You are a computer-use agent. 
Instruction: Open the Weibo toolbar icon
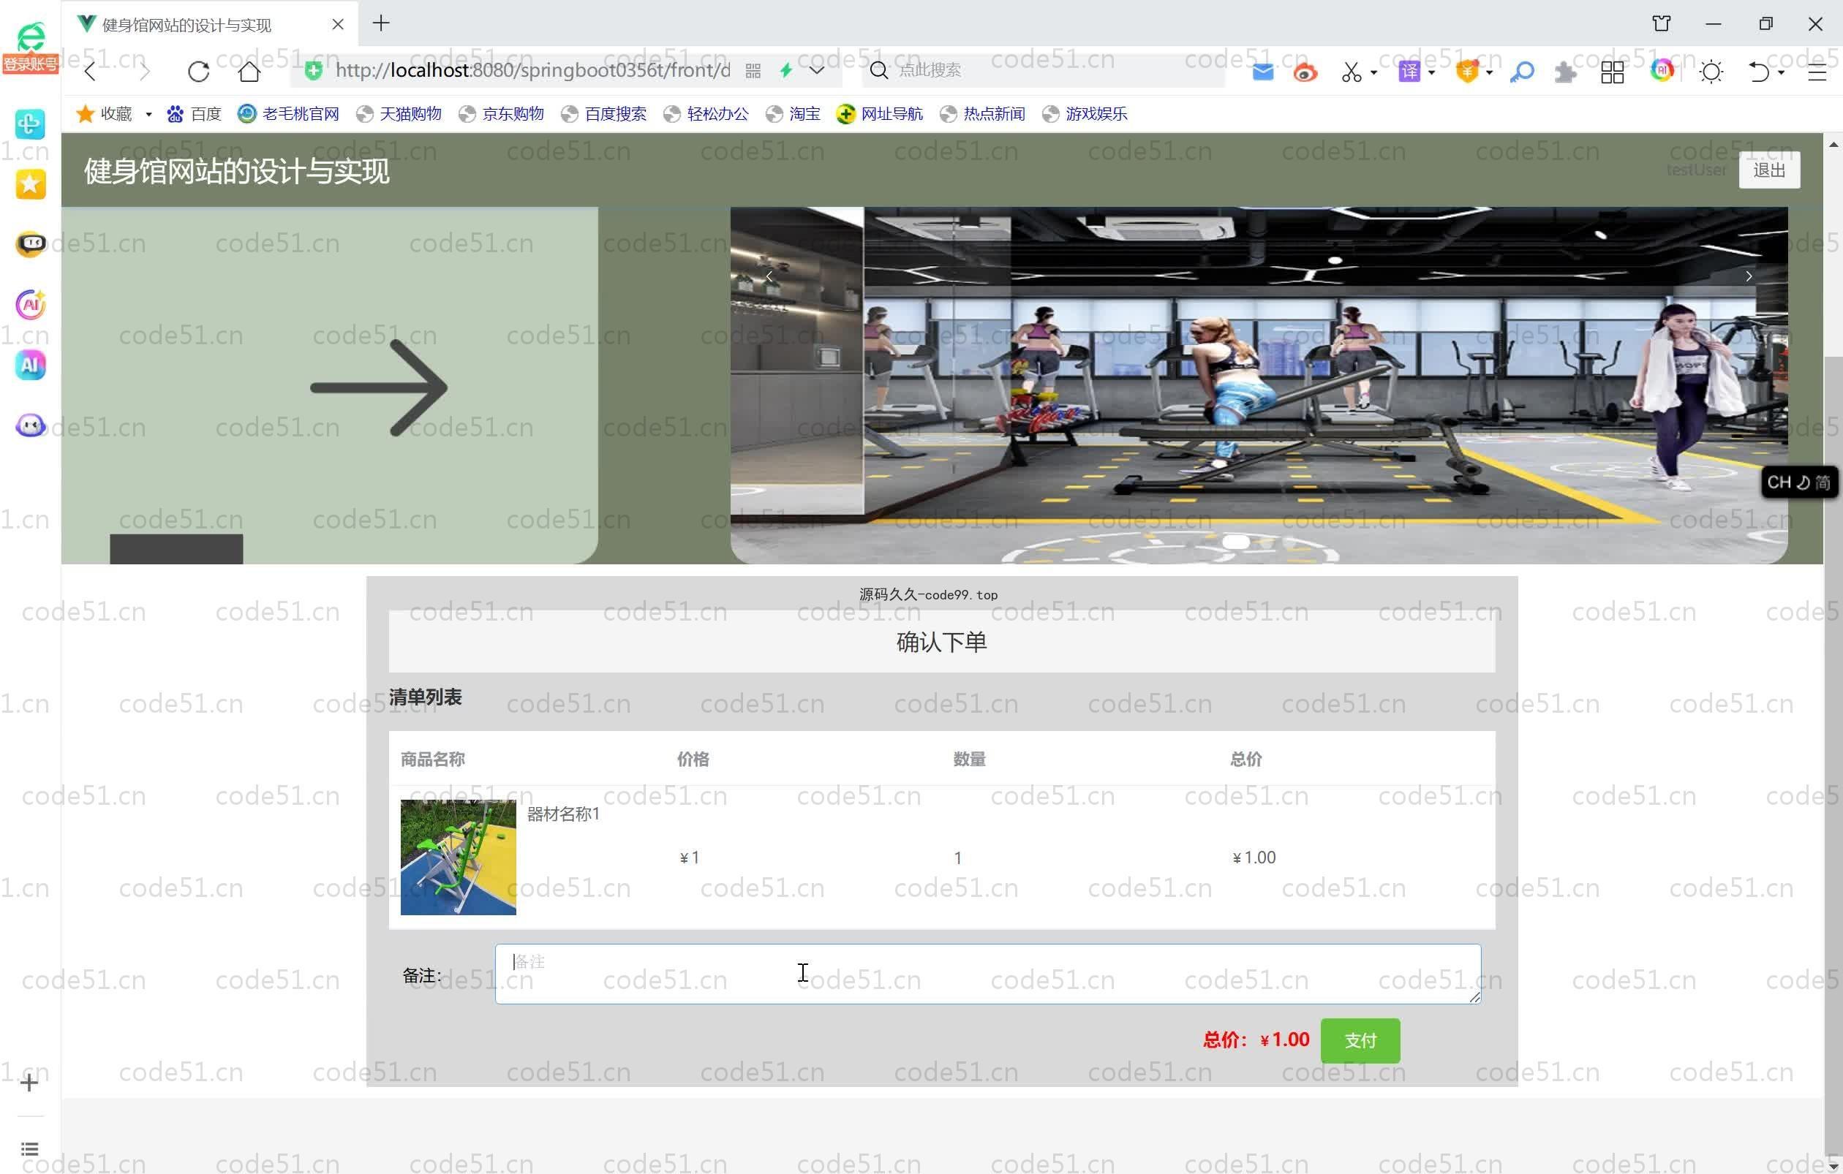pyautogui.click(x=1305, y=72)
